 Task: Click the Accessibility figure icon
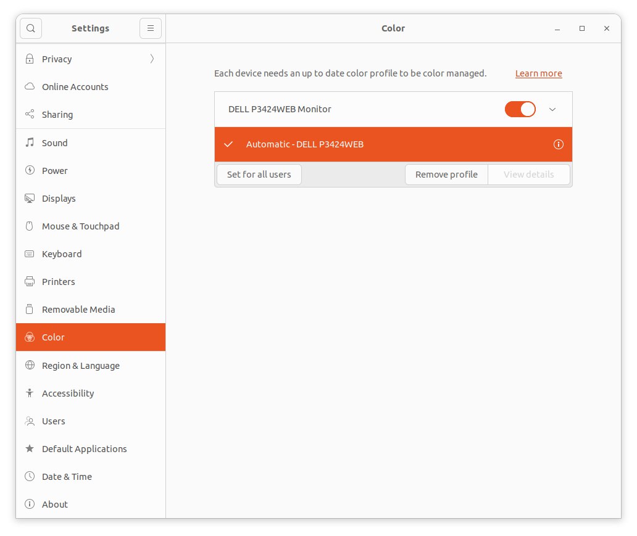pos(30,393)
